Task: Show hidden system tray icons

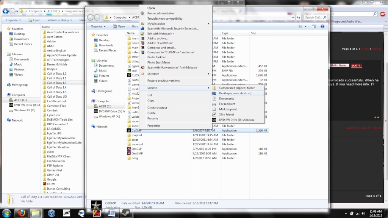Action: [x=346, y=213]
